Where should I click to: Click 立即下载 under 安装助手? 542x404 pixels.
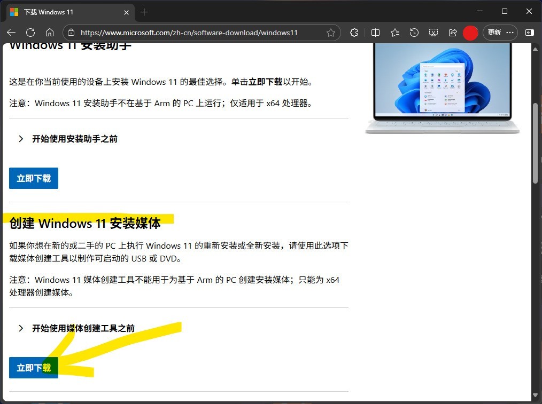click(33, 178)
